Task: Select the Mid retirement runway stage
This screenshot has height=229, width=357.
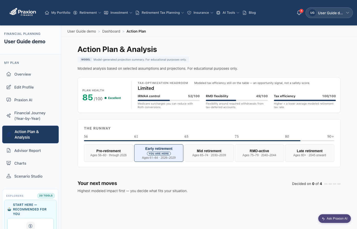Action: pos(209,153)
